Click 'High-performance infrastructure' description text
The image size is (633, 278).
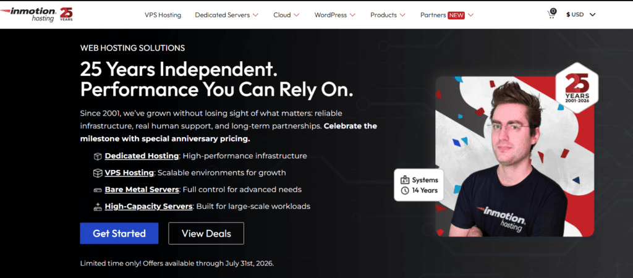tap(245, 156)
